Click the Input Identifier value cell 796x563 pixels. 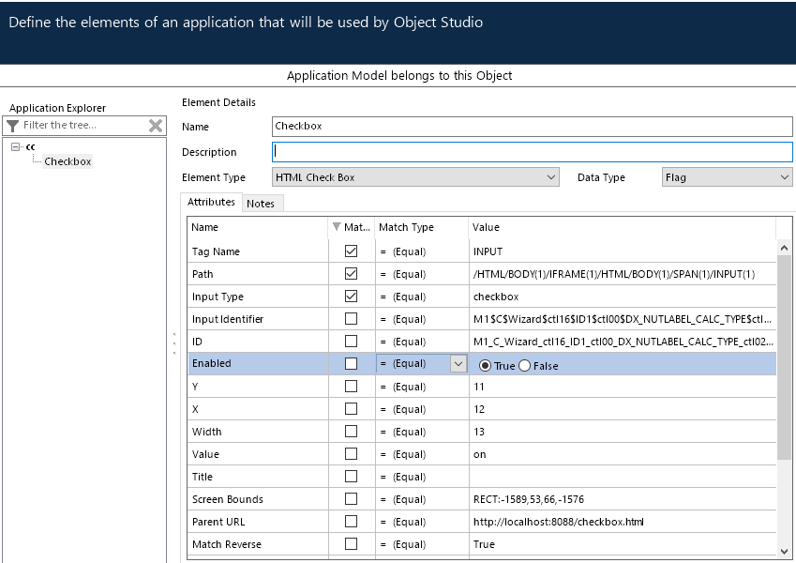[623, 319]
